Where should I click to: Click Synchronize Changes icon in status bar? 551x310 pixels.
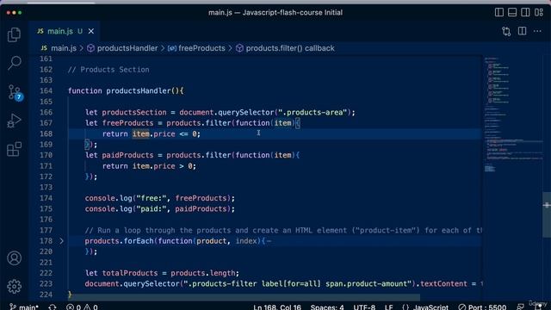click(x=53, y=307)
